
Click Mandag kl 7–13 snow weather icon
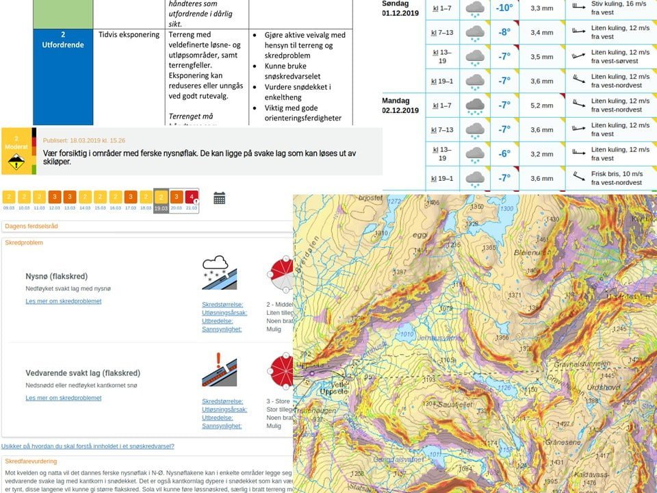(475, 130)
